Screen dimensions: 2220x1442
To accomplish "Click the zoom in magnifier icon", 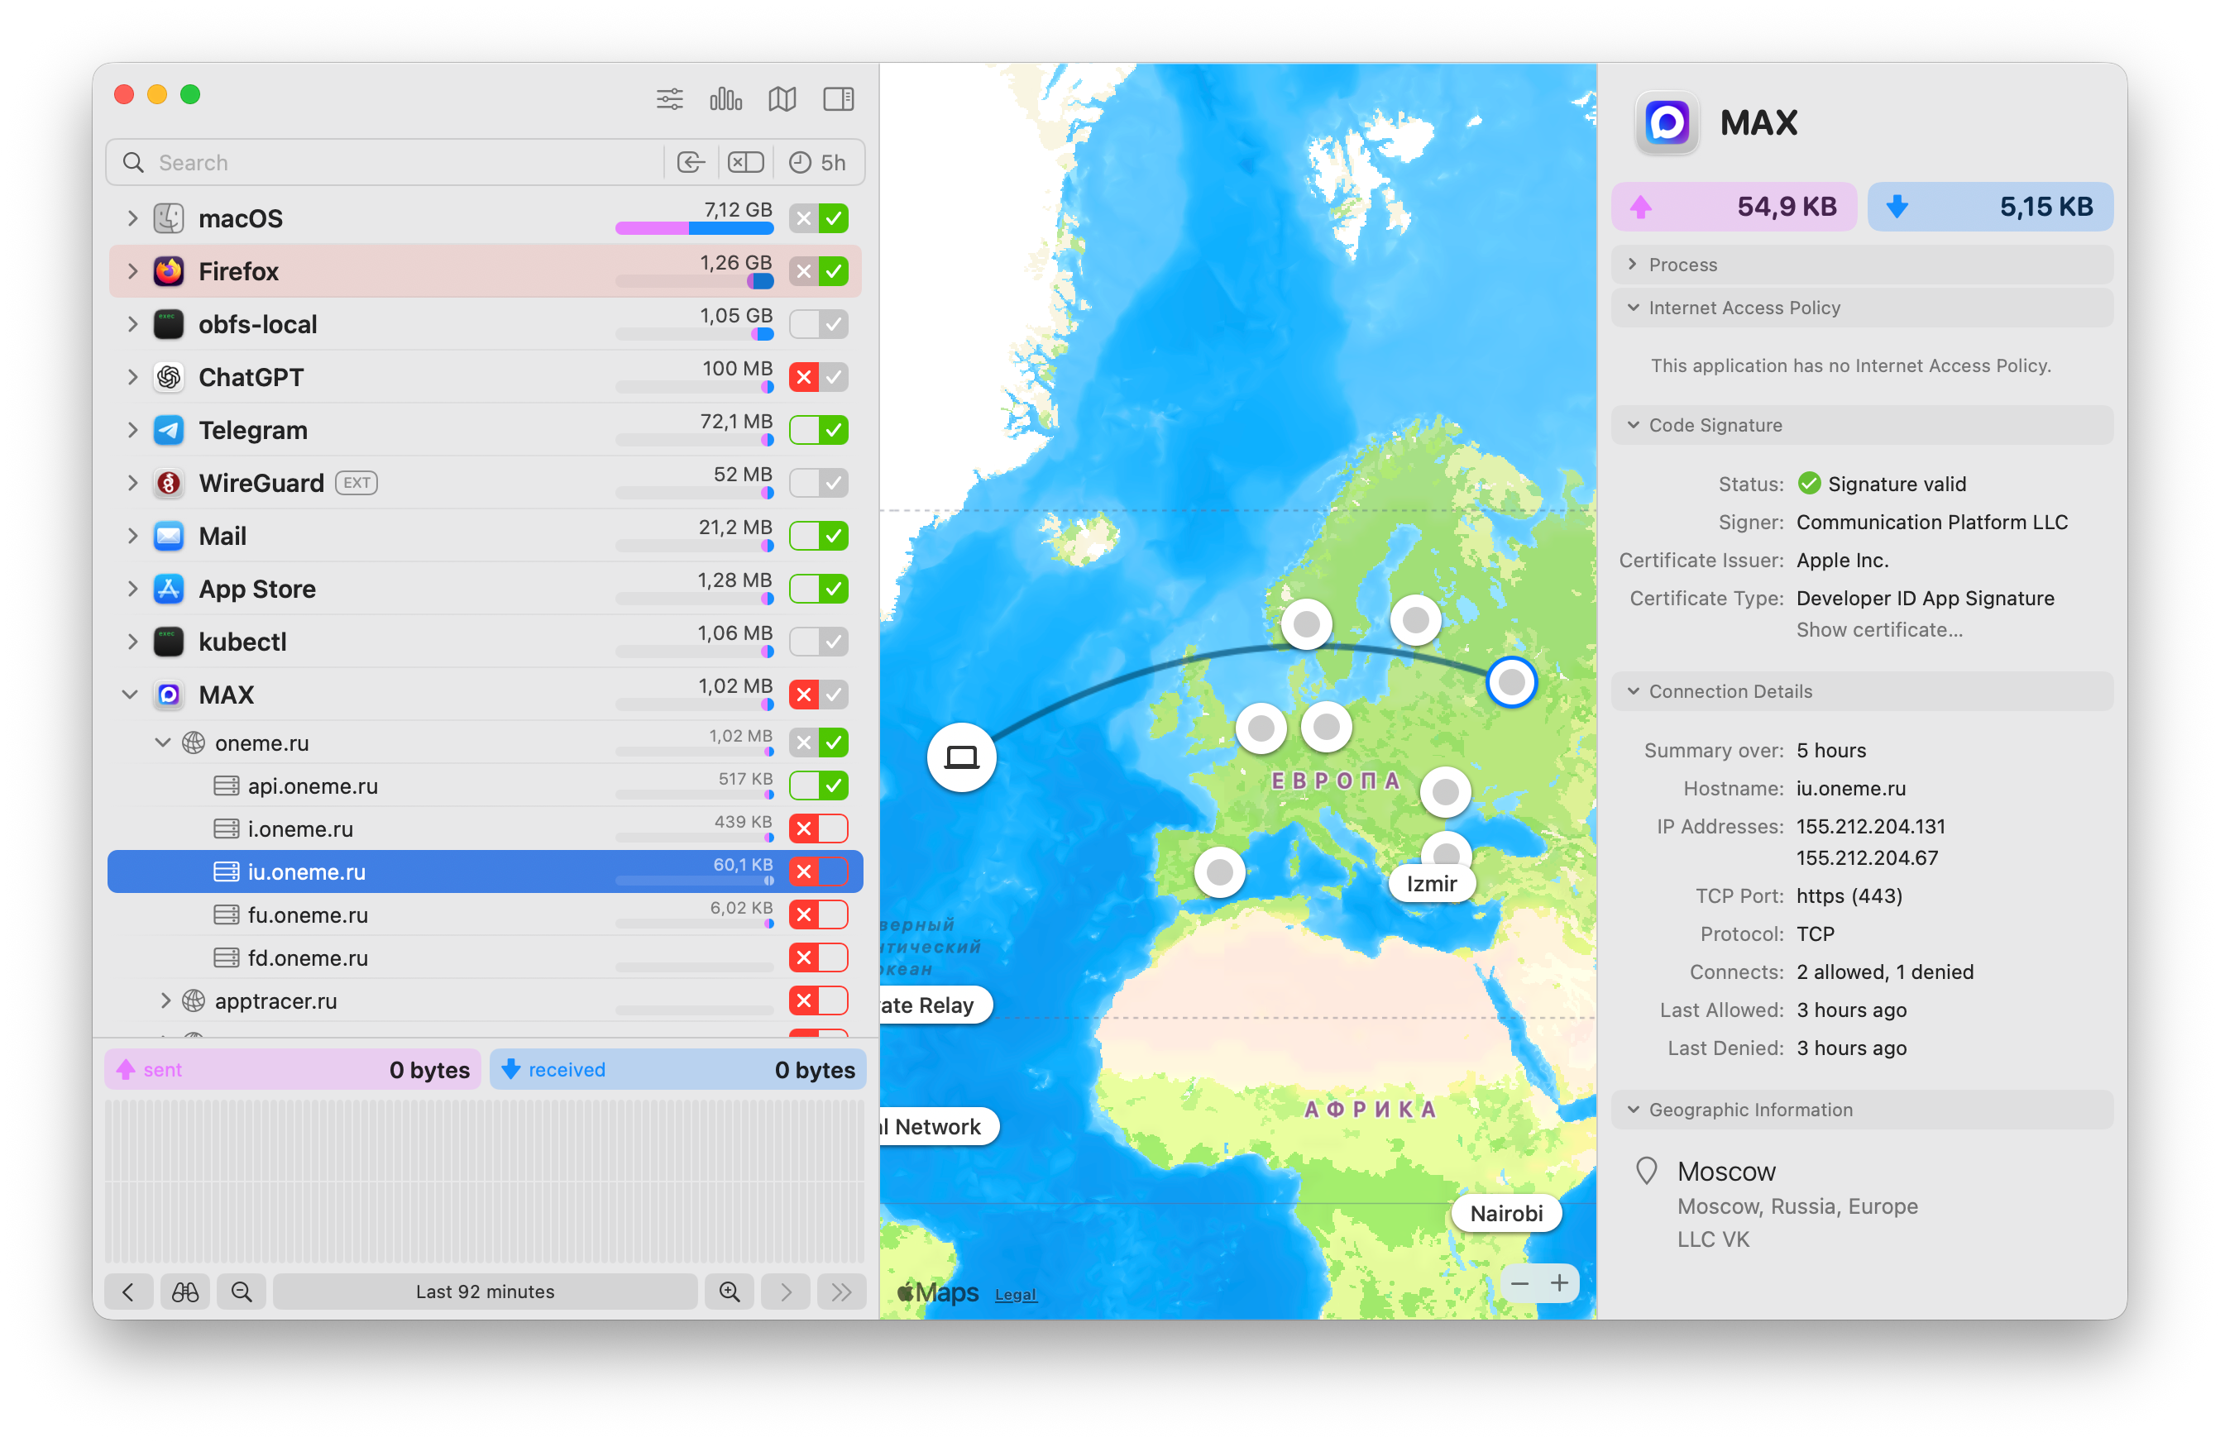I will tap(730, 1292).
